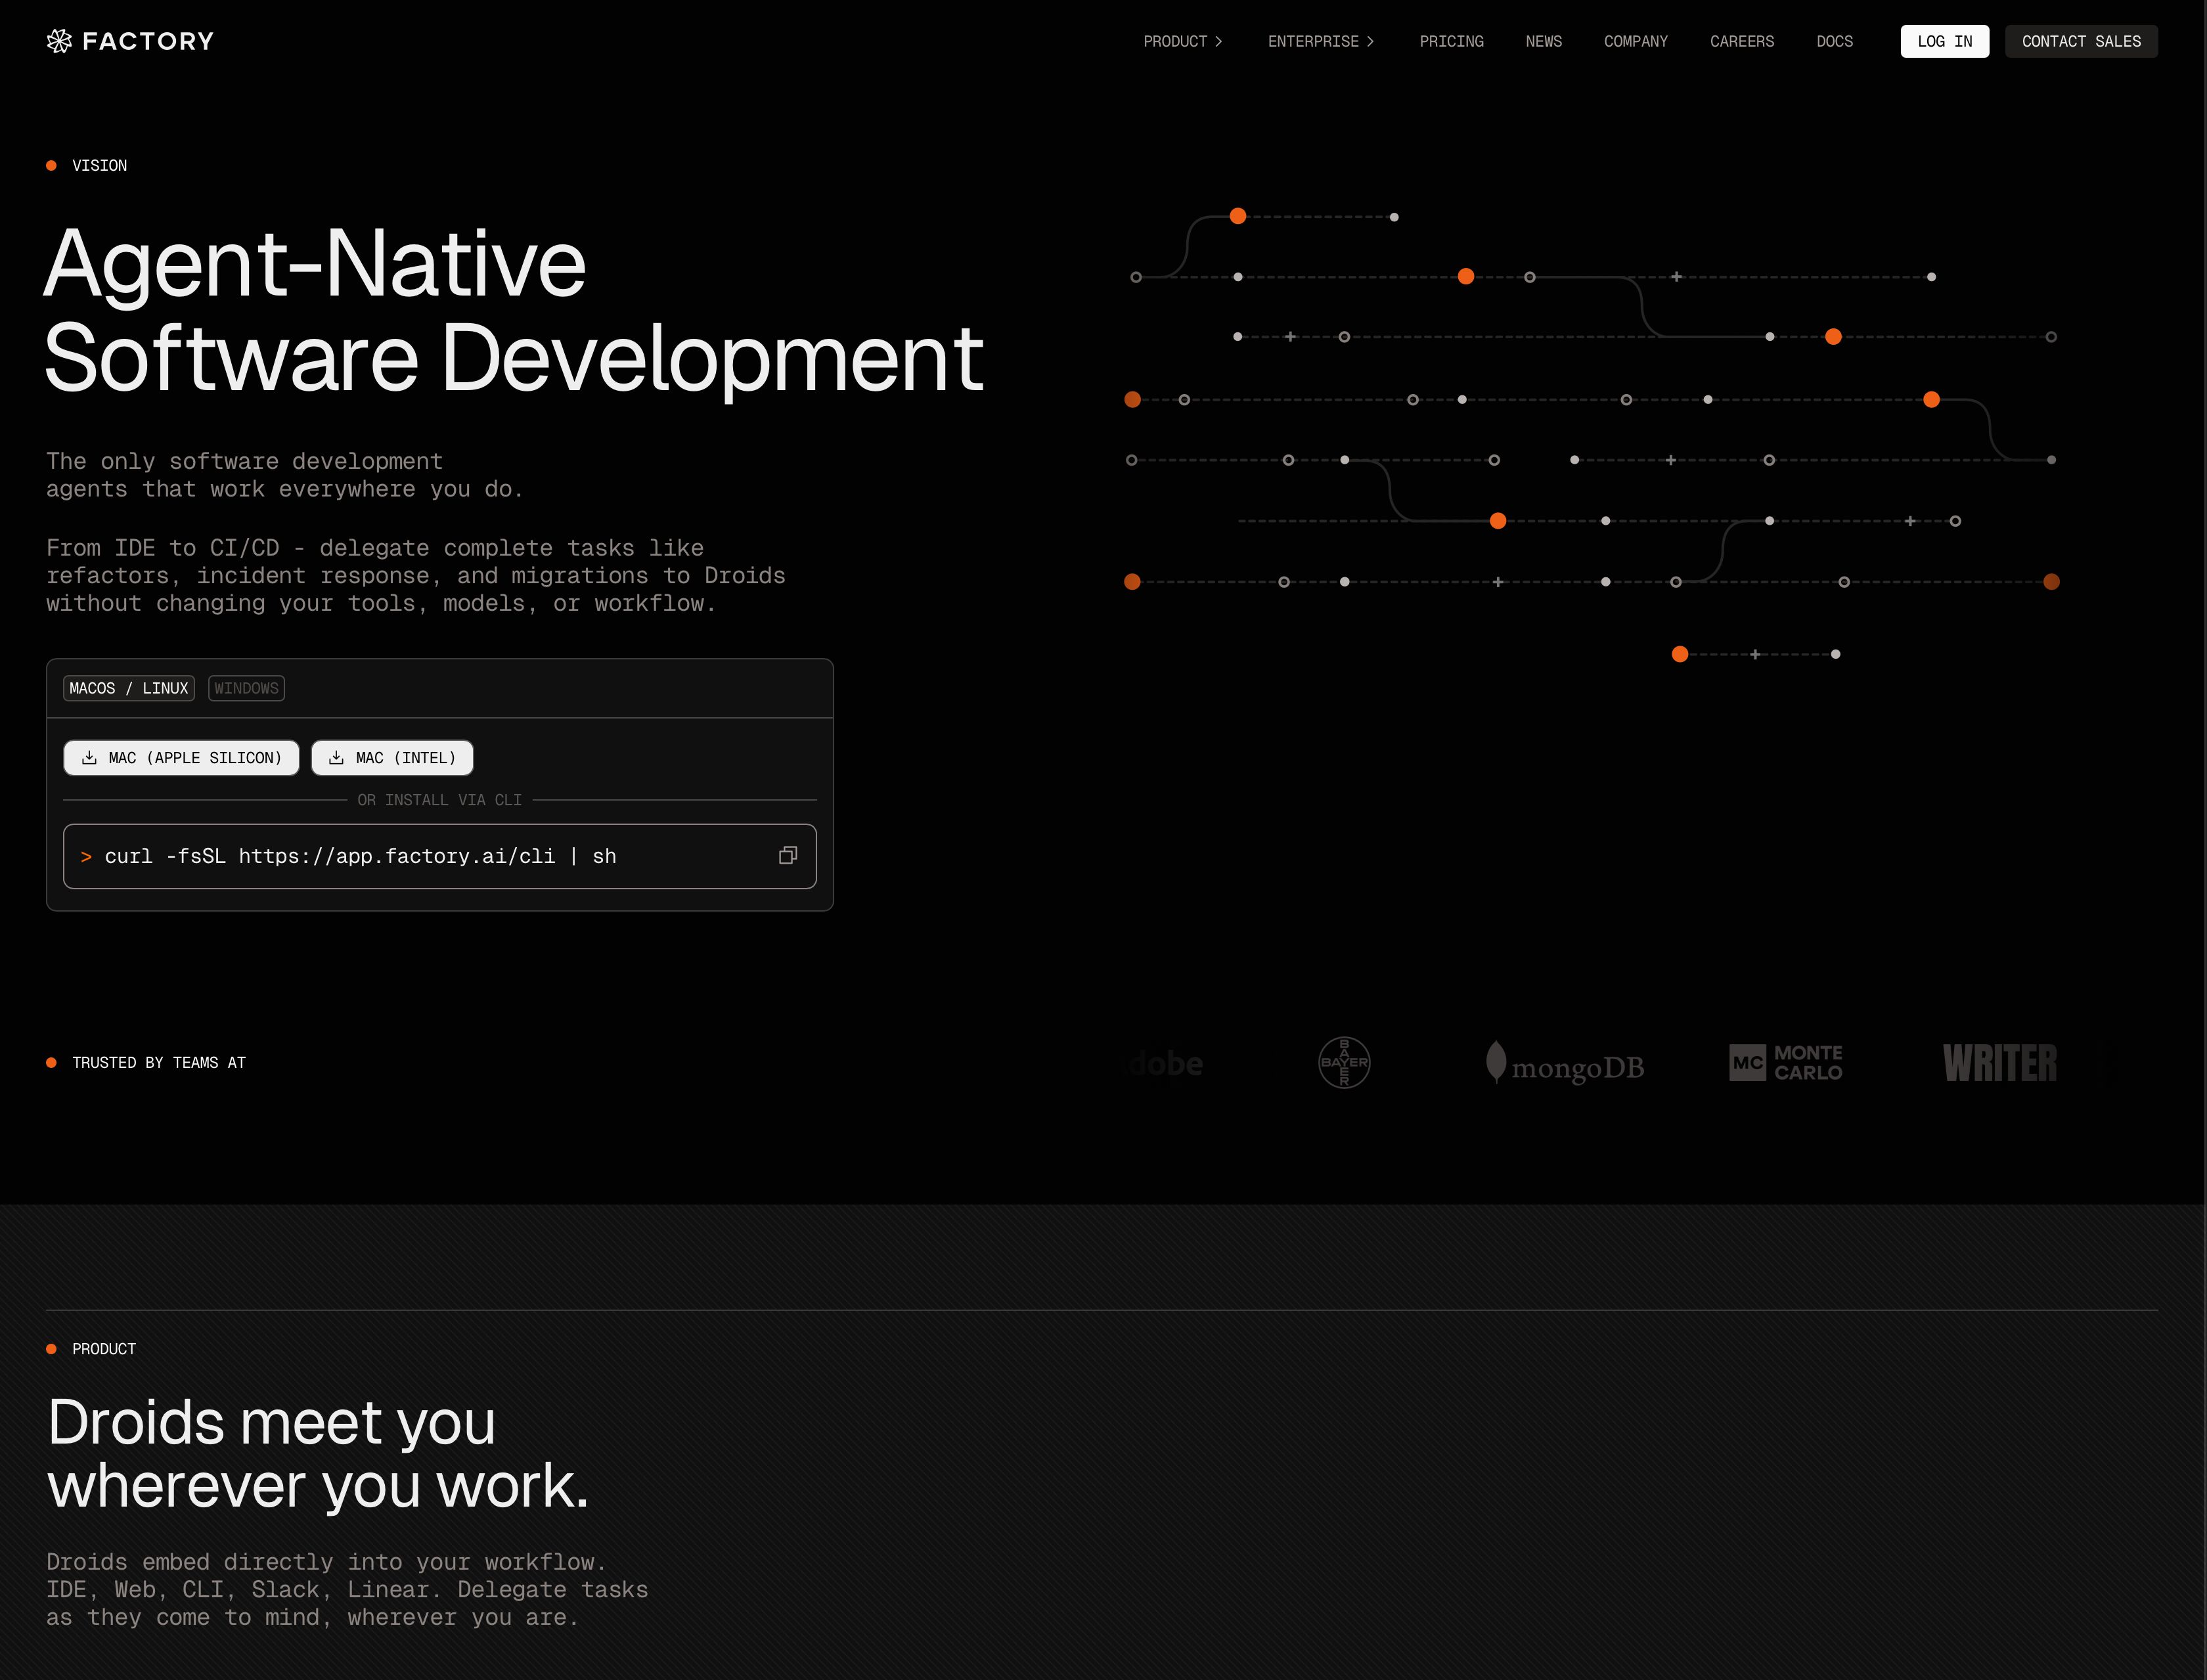Click the Bayer logo
This screenshot has height=1680, width=2207.
click(1344, 1062)
